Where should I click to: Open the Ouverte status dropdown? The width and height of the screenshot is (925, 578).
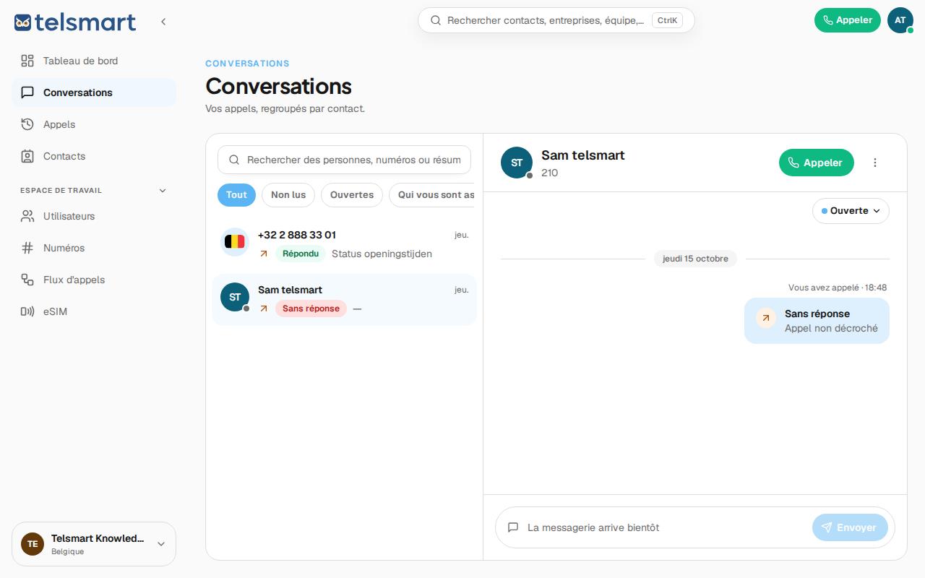click(851, 211)
